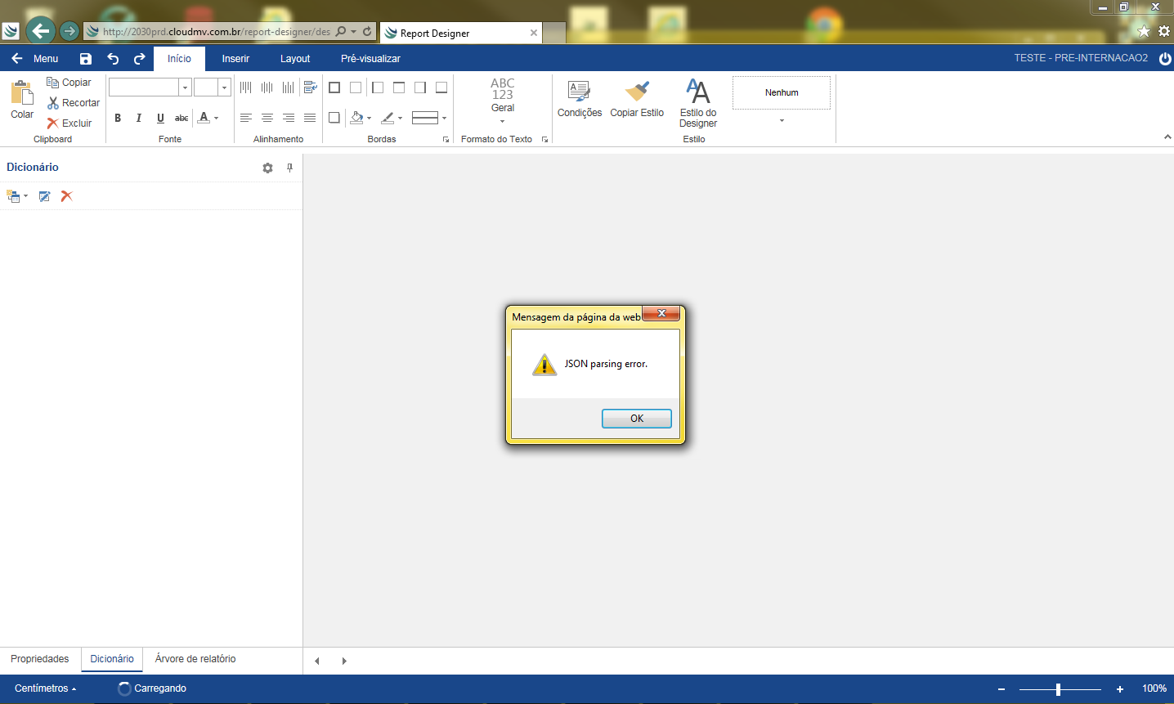Justify text alignment
This screenshot has height=704, width=1174.
click(x=310, y=118)
